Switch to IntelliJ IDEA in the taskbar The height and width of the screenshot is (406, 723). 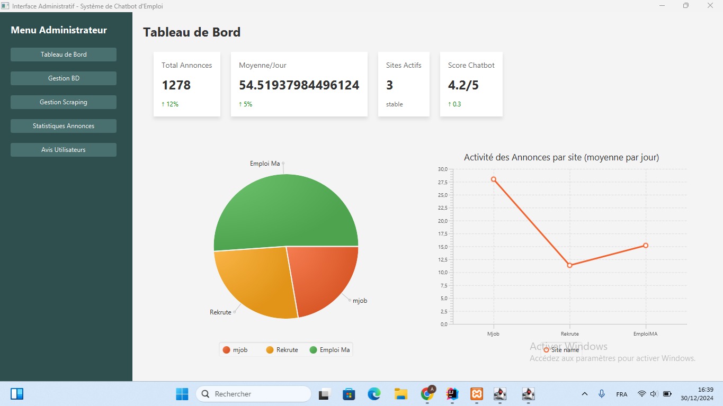[451, 394]
